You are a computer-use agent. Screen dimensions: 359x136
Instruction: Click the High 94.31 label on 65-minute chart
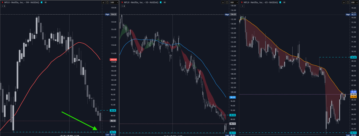(351, 14)
